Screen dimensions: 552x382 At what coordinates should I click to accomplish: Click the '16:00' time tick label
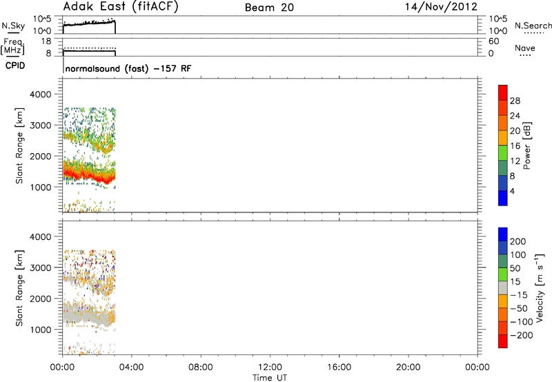(x=339, y=368)
